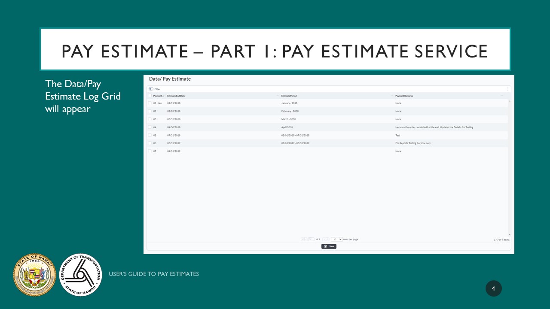This screenshot has height=309, width=550.
Task: Go to the last page of the grid
Action: [x=327, y=239]
